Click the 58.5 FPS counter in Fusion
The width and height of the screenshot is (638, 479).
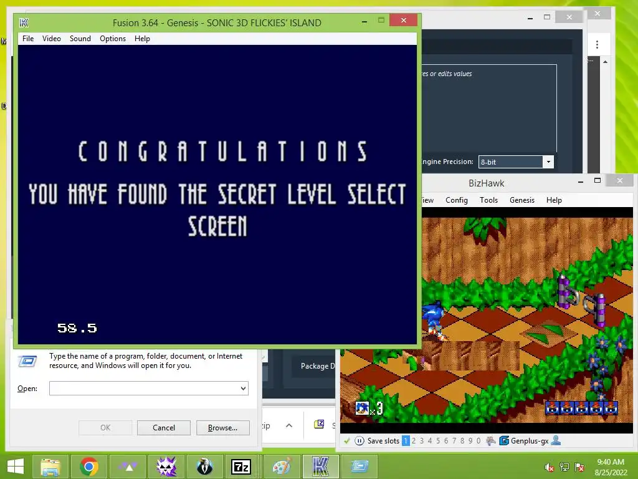77,328
